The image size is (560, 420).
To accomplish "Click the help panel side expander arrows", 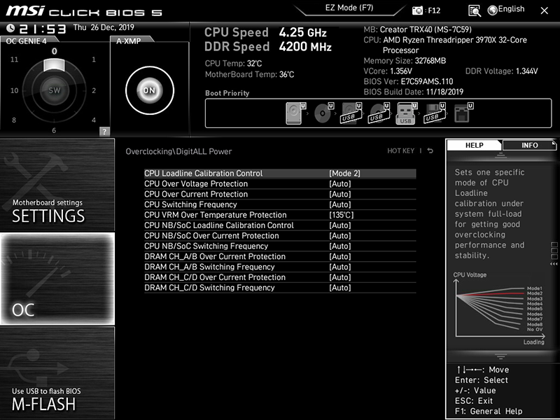I will click(554, 264).
